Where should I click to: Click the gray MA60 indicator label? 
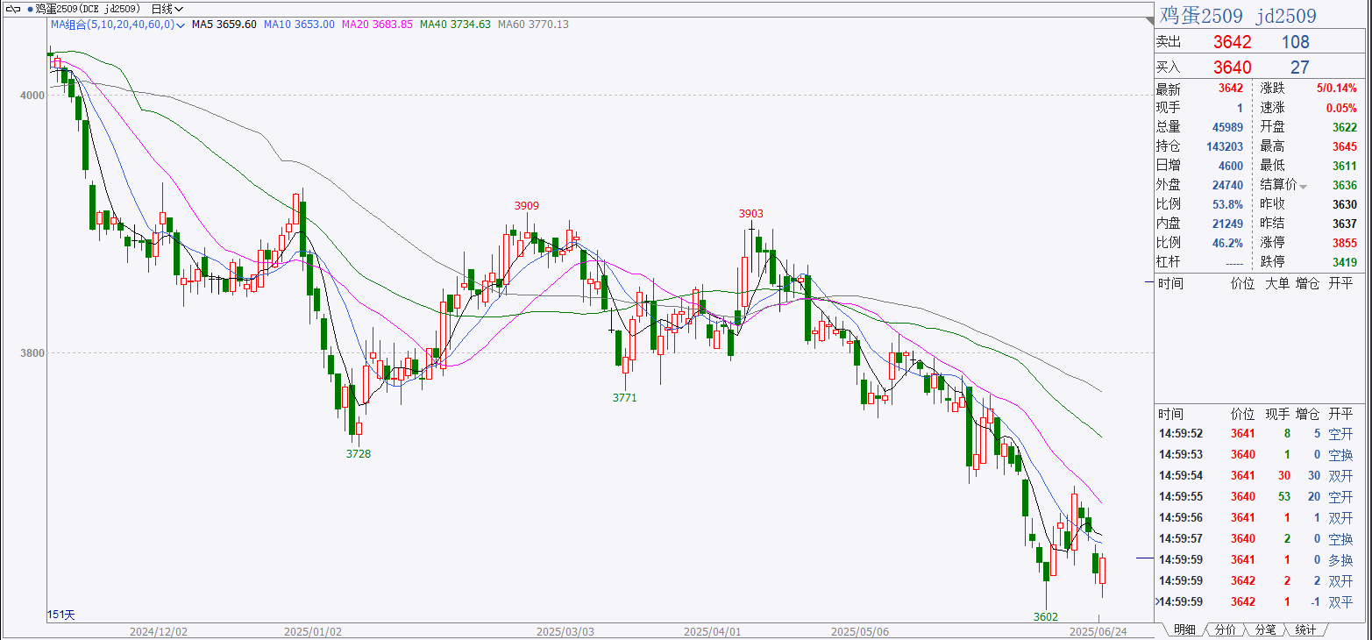click(533, 25)
